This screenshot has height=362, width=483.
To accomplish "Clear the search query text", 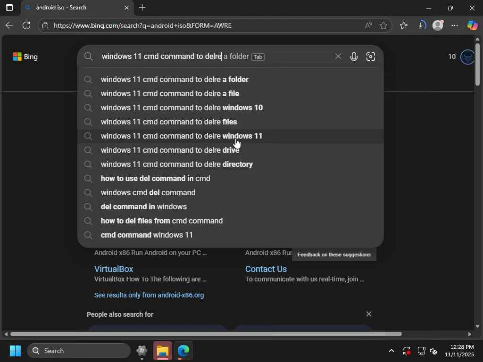I will 338,56.
